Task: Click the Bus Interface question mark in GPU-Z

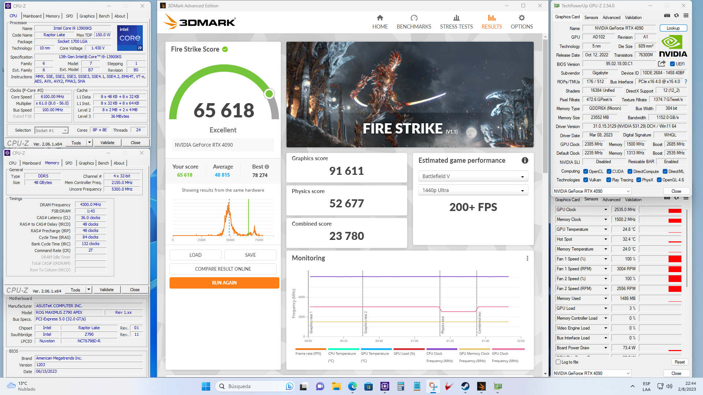Action: click(686, 82)
